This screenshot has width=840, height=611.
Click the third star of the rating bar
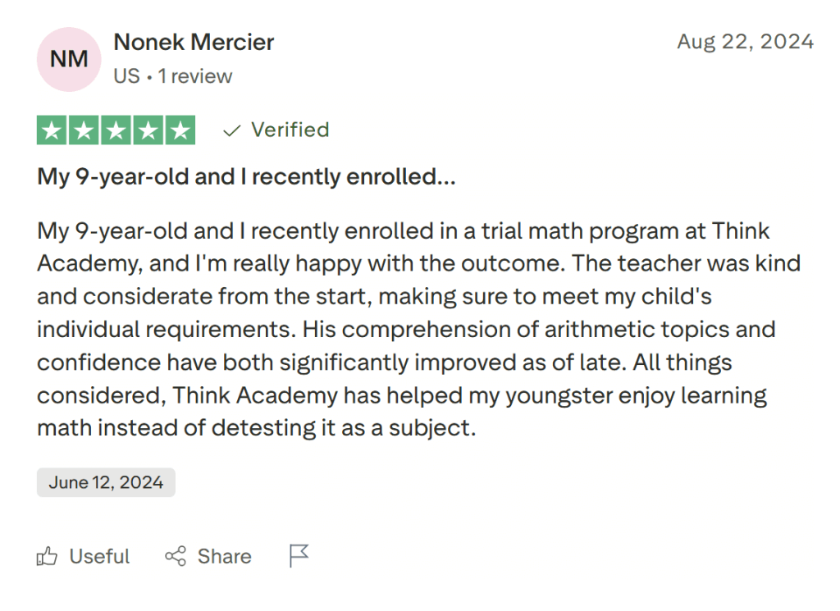click(115, 130)
